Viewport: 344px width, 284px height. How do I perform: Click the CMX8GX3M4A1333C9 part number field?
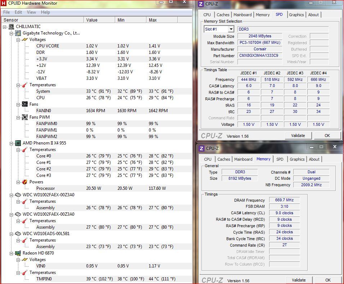click(260, 55)
